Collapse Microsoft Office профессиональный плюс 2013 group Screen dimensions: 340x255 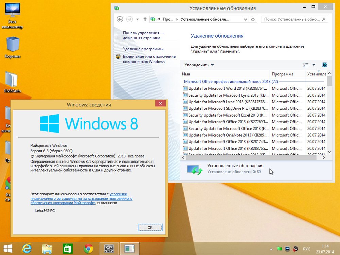[x=231, y=82]
